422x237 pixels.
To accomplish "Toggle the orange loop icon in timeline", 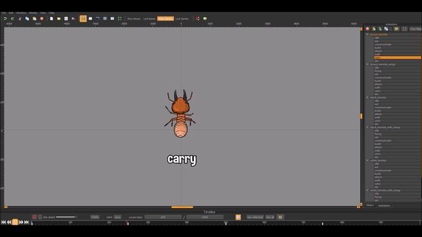I will click(238, 217).
